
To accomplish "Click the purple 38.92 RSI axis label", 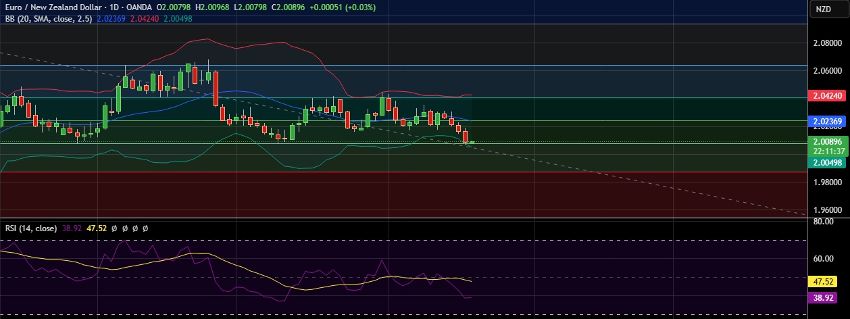I will tap(826, 297).
